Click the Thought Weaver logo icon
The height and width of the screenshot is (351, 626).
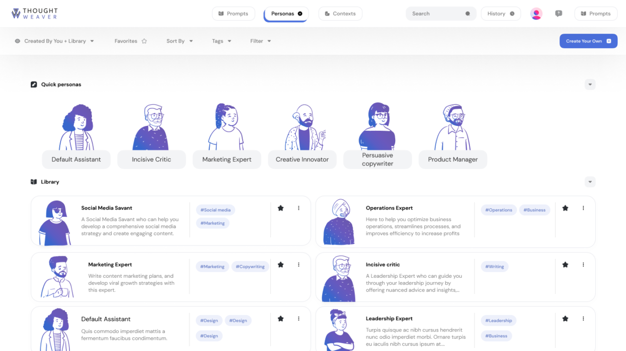coord(17,13)
